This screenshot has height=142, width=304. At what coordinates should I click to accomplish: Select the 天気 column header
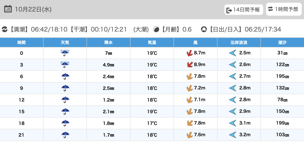[65, 43]
